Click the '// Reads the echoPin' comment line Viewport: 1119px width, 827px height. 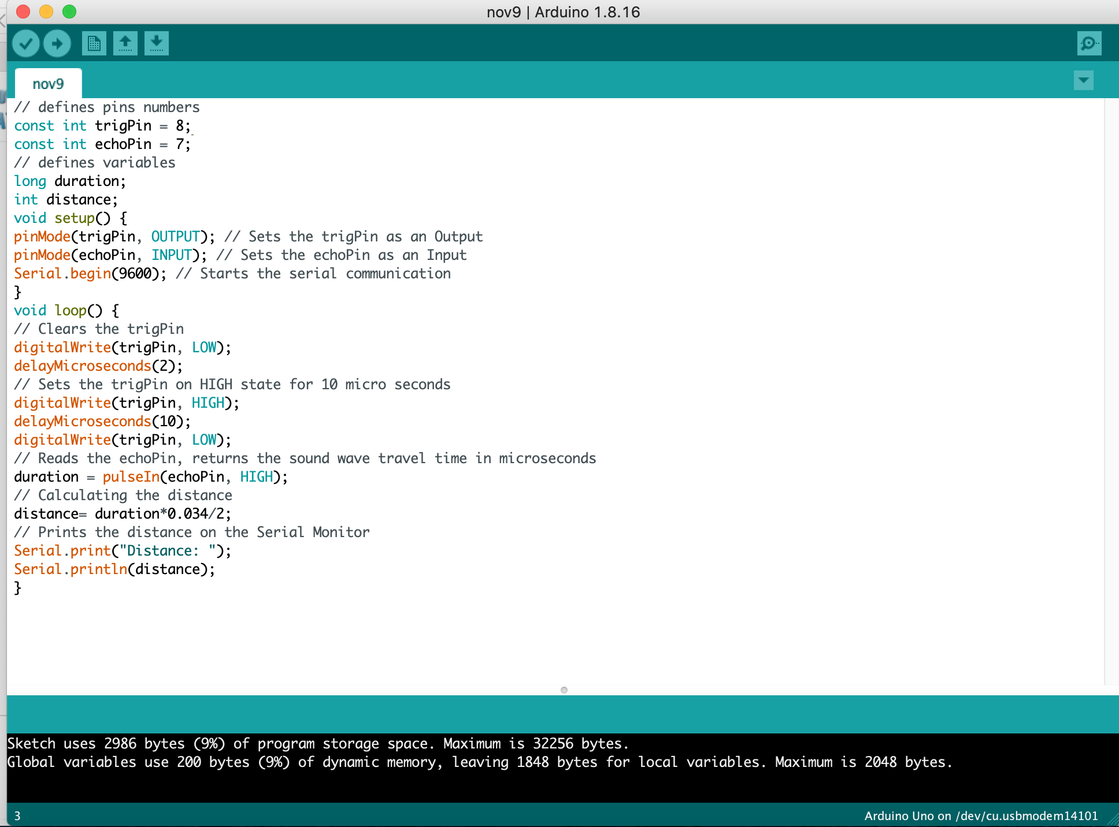tap(305, 459)
